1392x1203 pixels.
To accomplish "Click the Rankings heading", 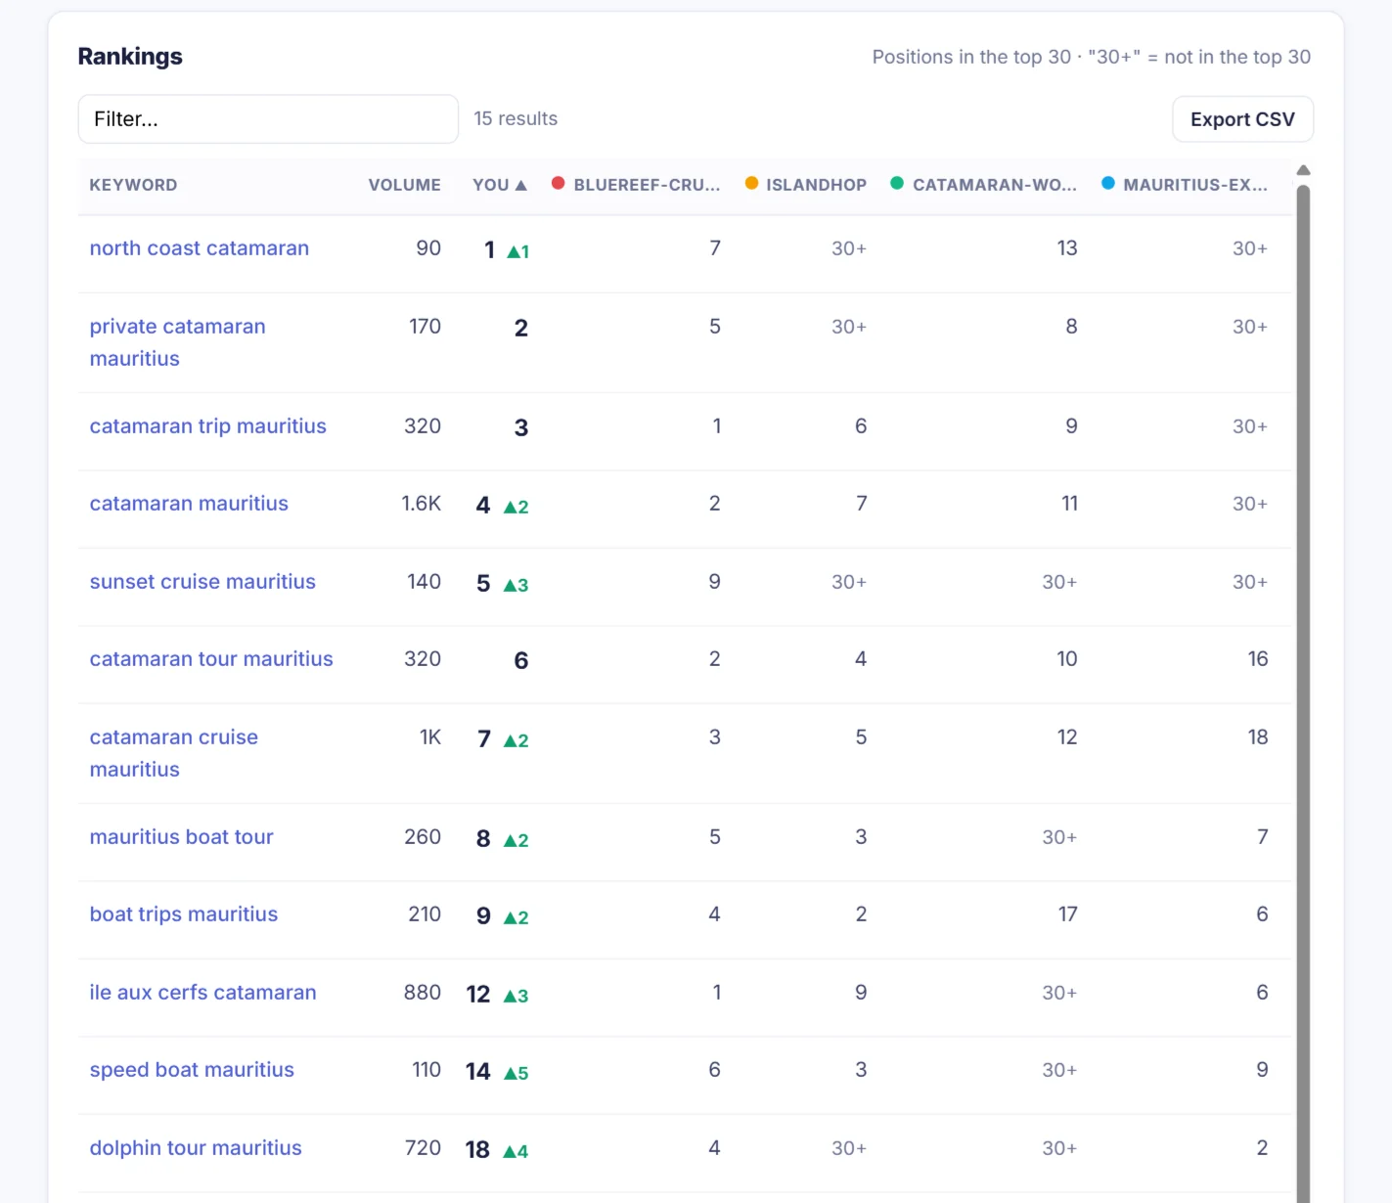I will coord(130,57).
